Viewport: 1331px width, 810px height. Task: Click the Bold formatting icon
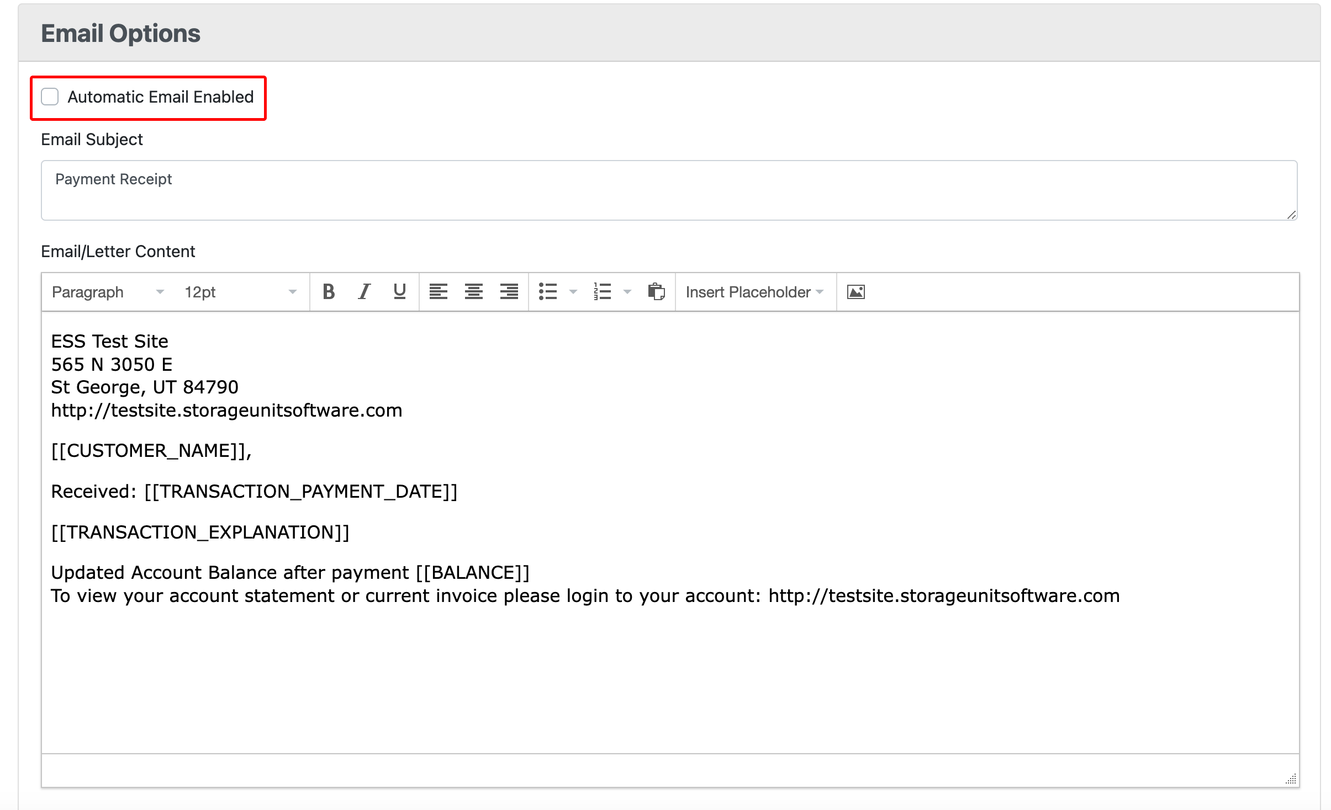(329, 291)
